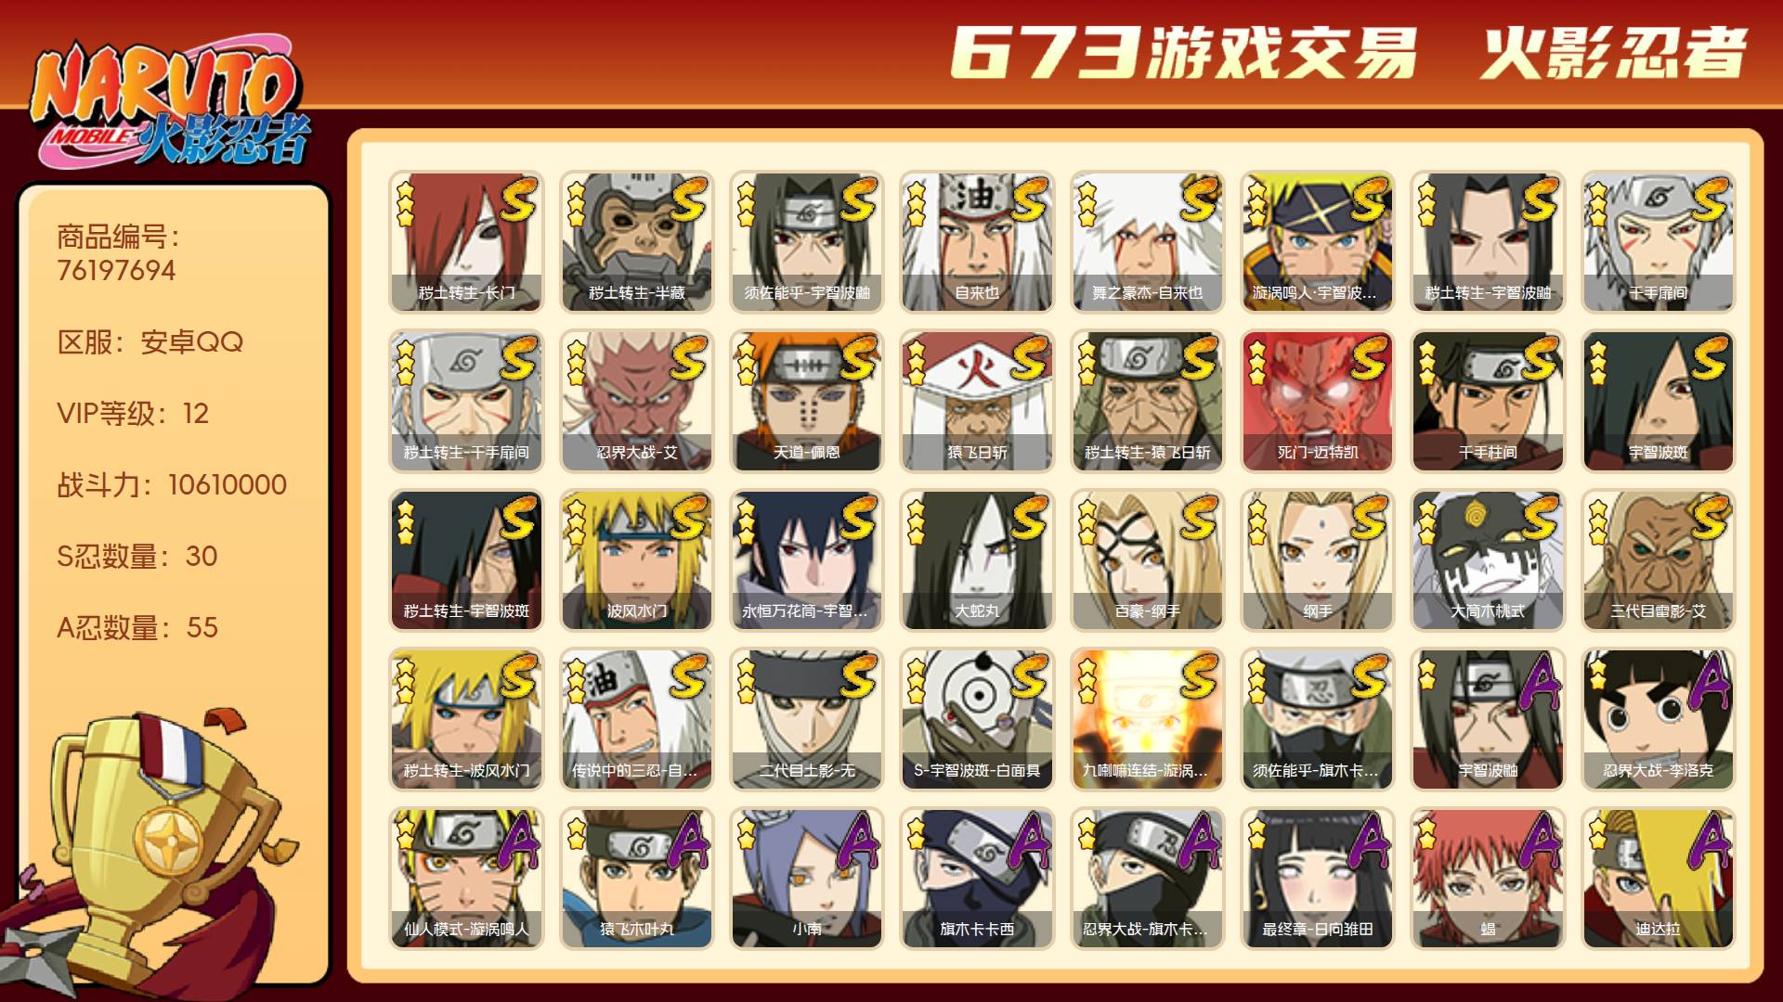Choose the 仙人模式-漩涡鸣人 card

[x=466, y=879]
